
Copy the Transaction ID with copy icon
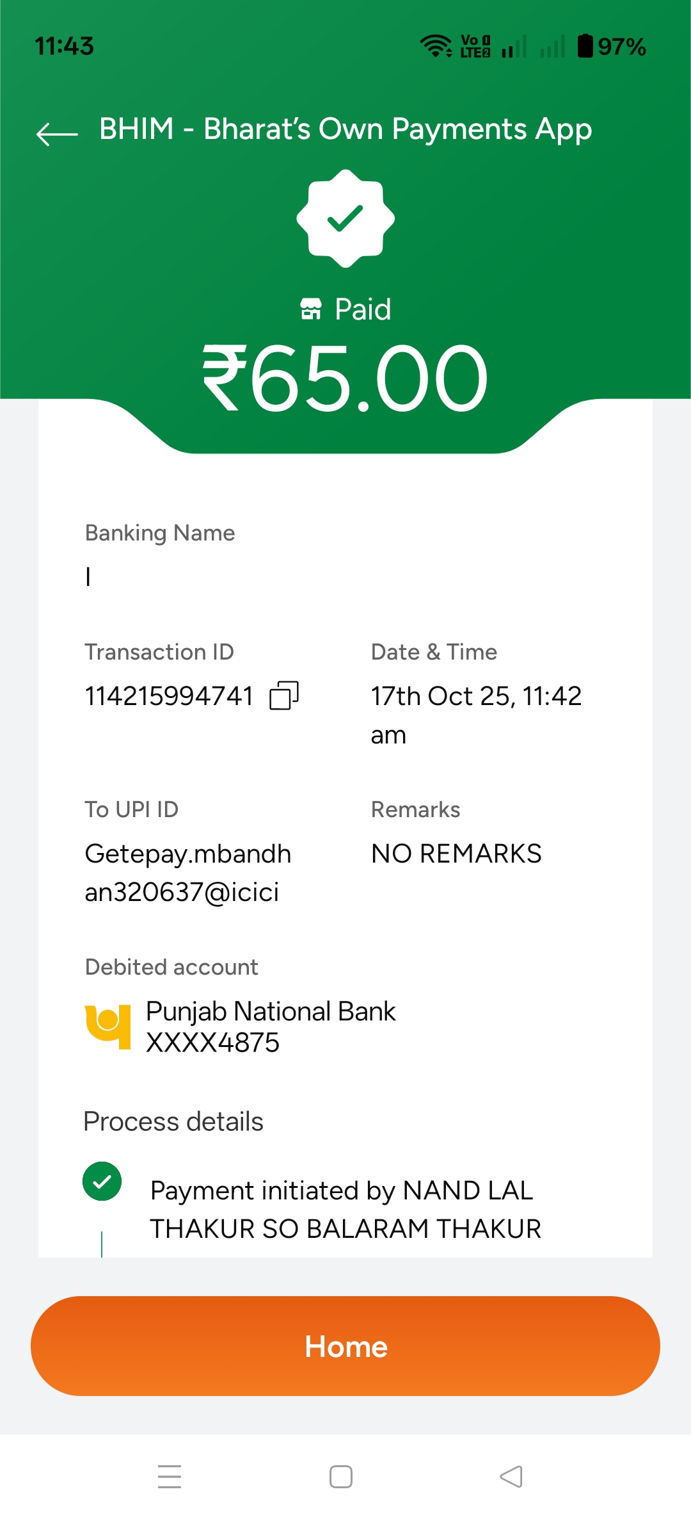(x=284, y=695)
